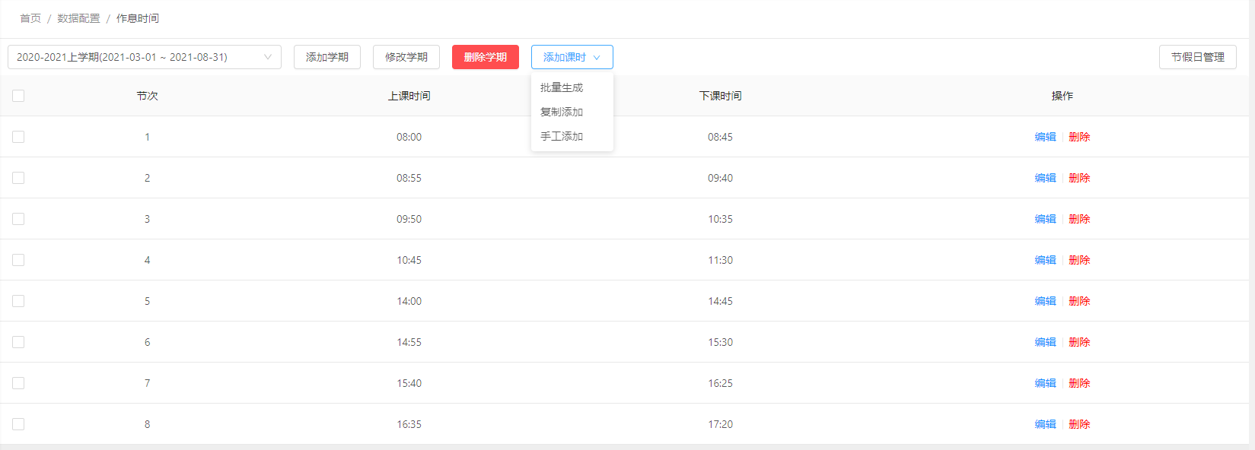
Task: Check the box for period 5
Action: (18, 301)
